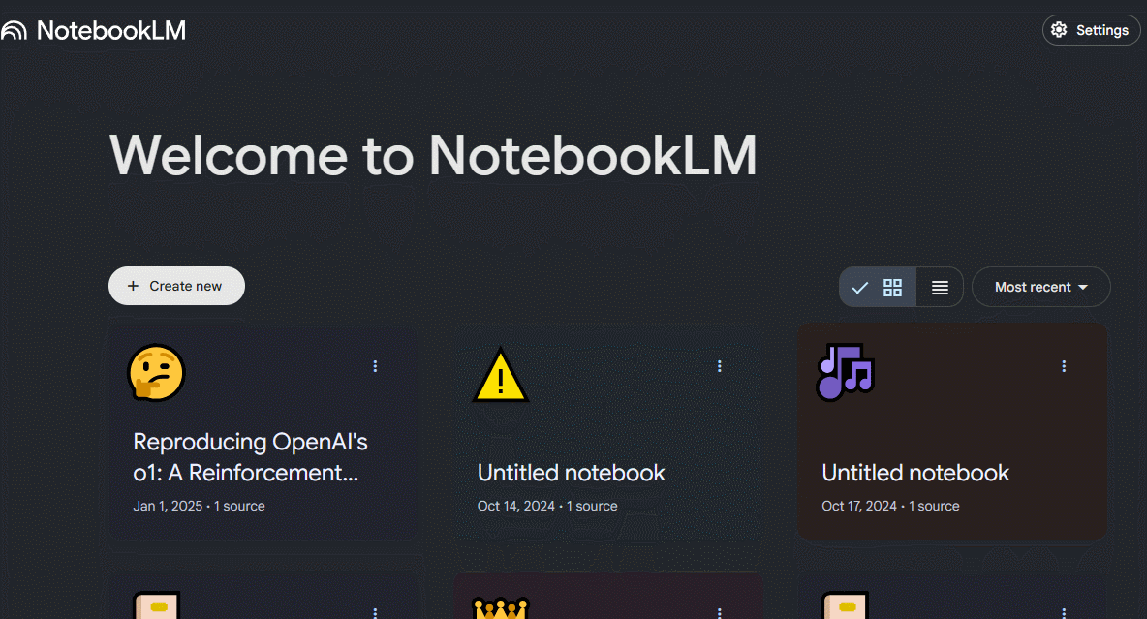Open the Untitled notebook dated Oct 14, 2024
This screenshot has width=1147, height=619.
coord(571,473)
